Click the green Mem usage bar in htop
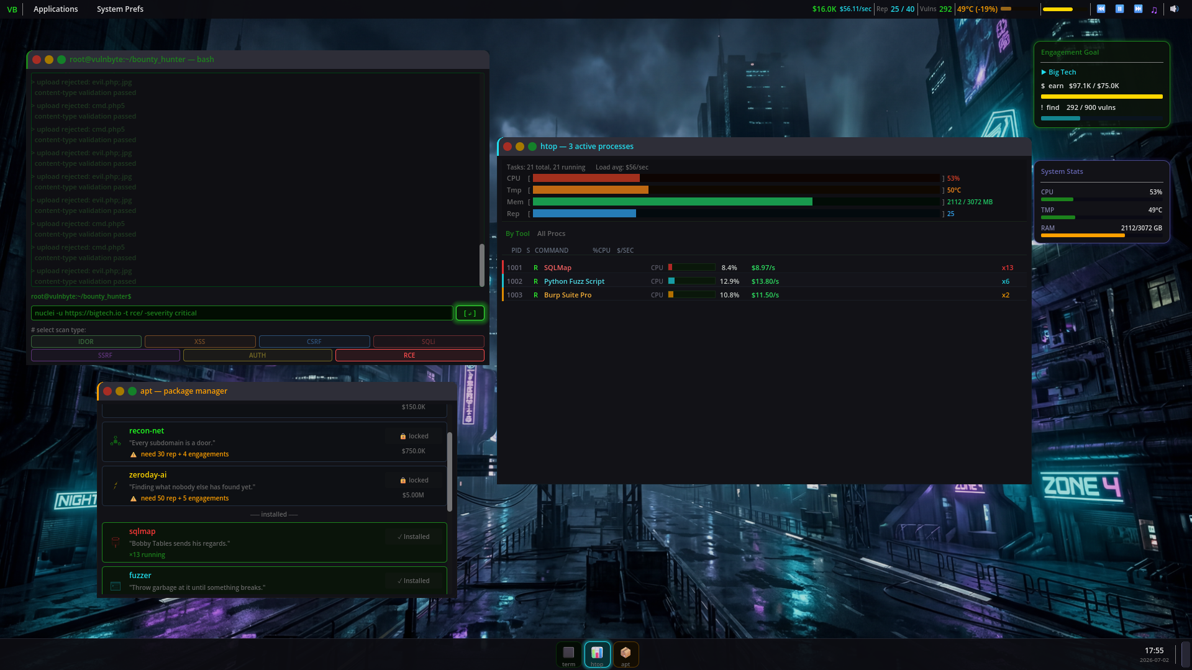This screenshot has width=1192, height=670. tap(673, 202)
